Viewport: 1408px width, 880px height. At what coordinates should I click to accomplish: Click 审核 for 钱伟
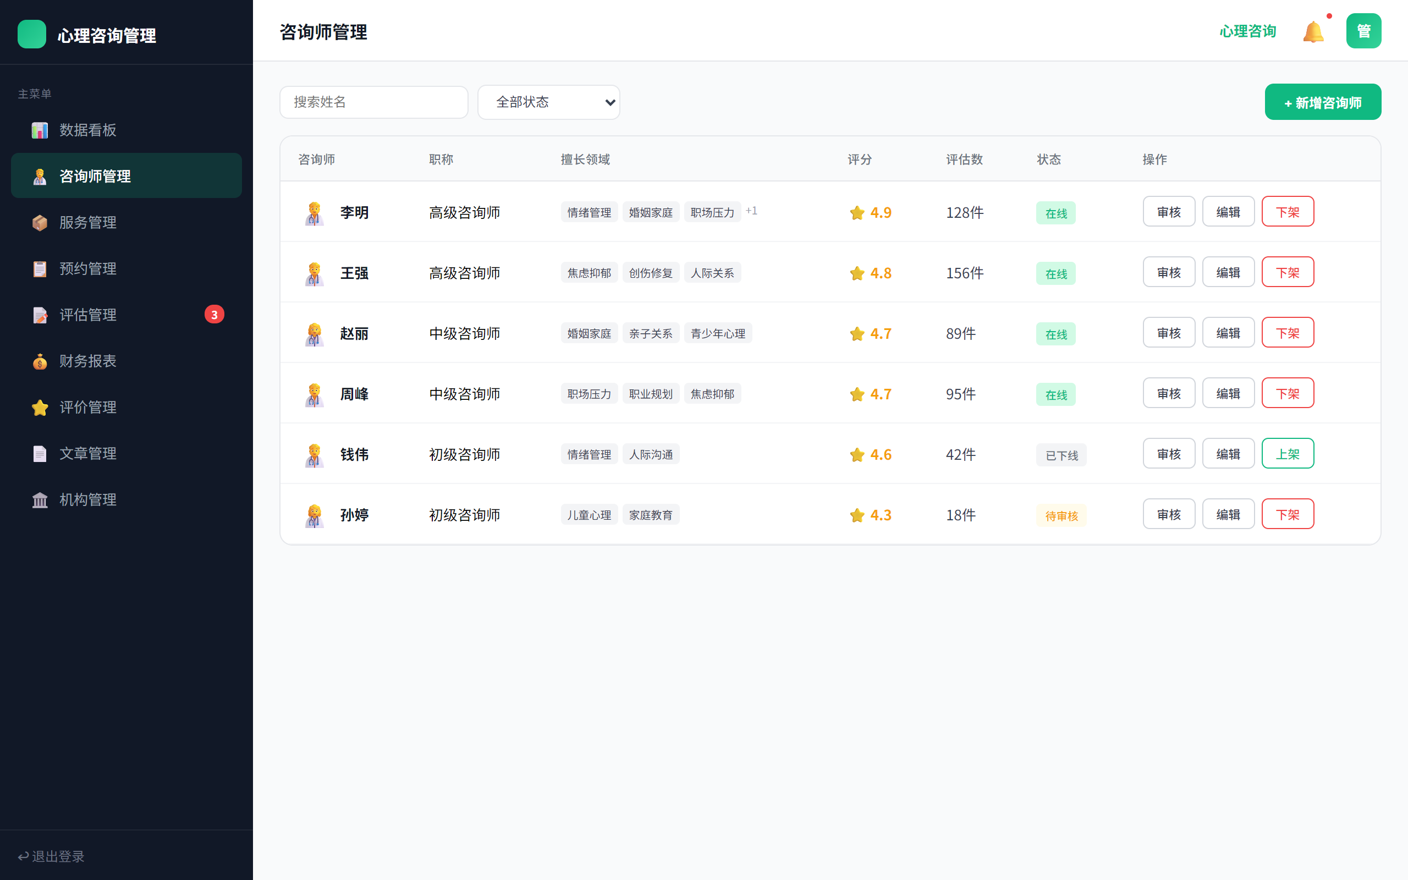[1168, 454]
